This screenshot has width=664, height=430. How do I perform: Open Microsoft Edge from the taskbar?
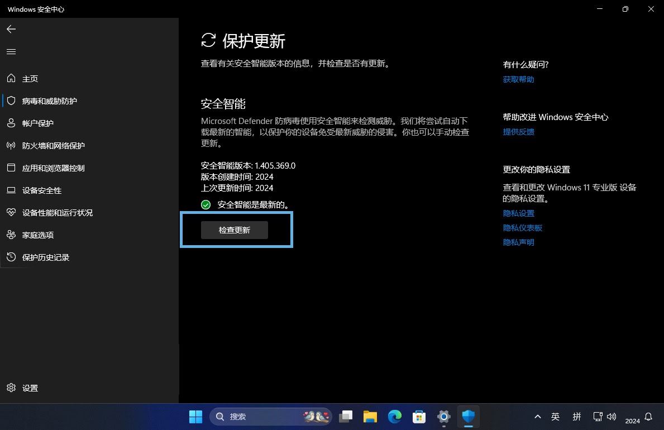[x=395, y=417]
